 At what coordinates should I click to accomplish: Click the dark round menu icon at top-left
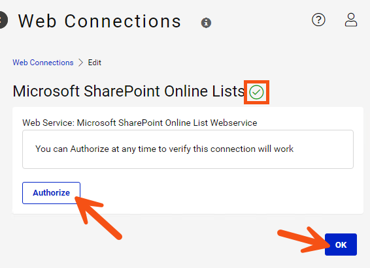pyautogui.click(x=3, y=20)
